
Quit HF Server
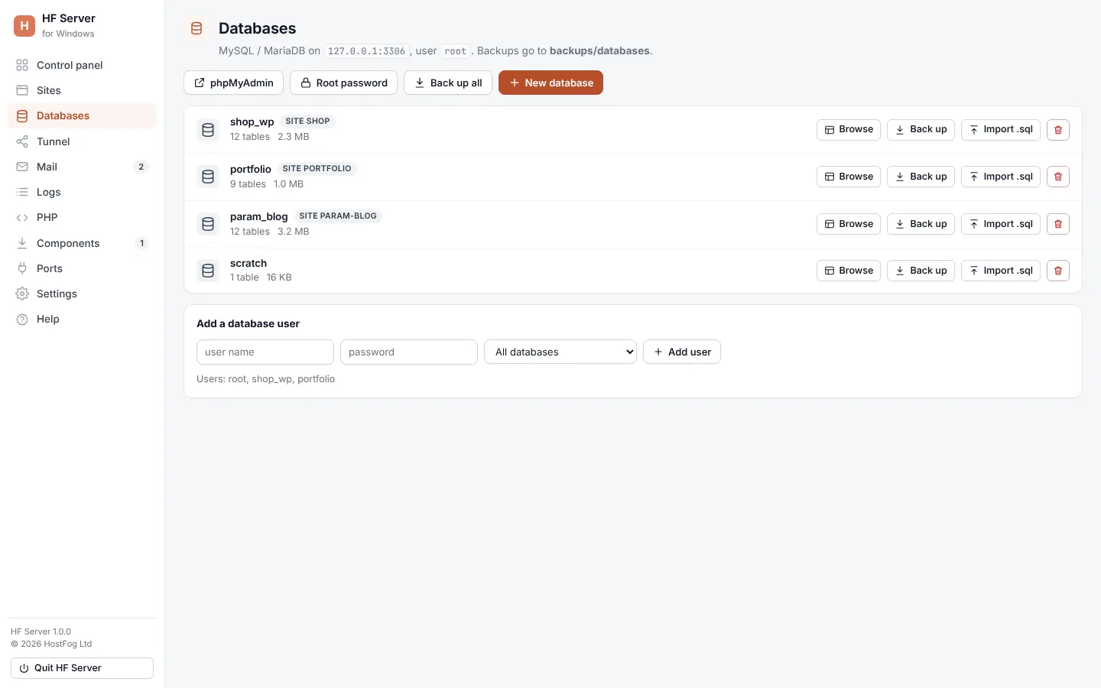click(82, 668)
